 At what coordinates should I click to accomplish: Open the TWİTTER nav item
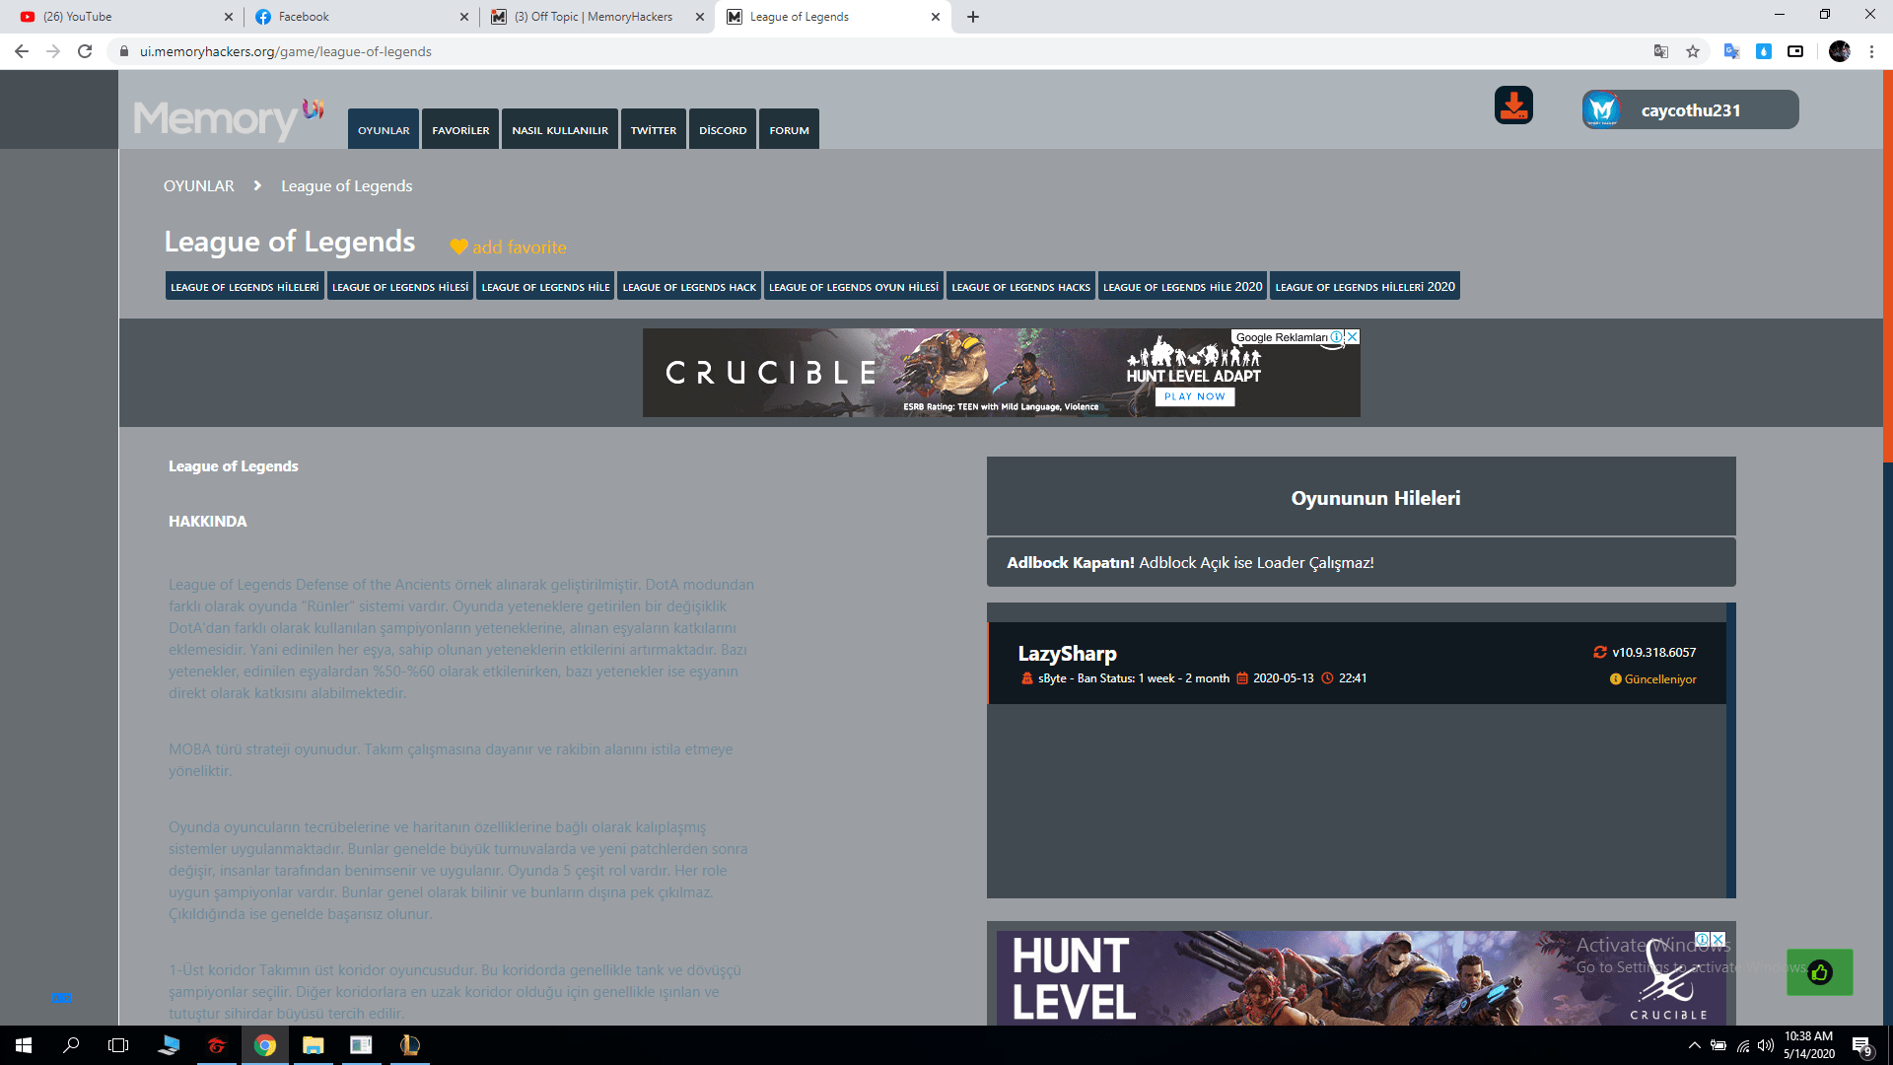coord(654,129)
